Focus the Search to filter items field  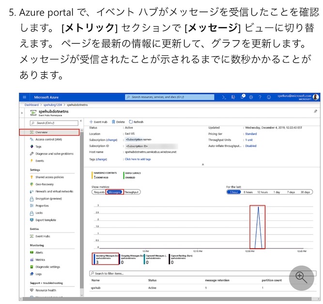point(203,273)
